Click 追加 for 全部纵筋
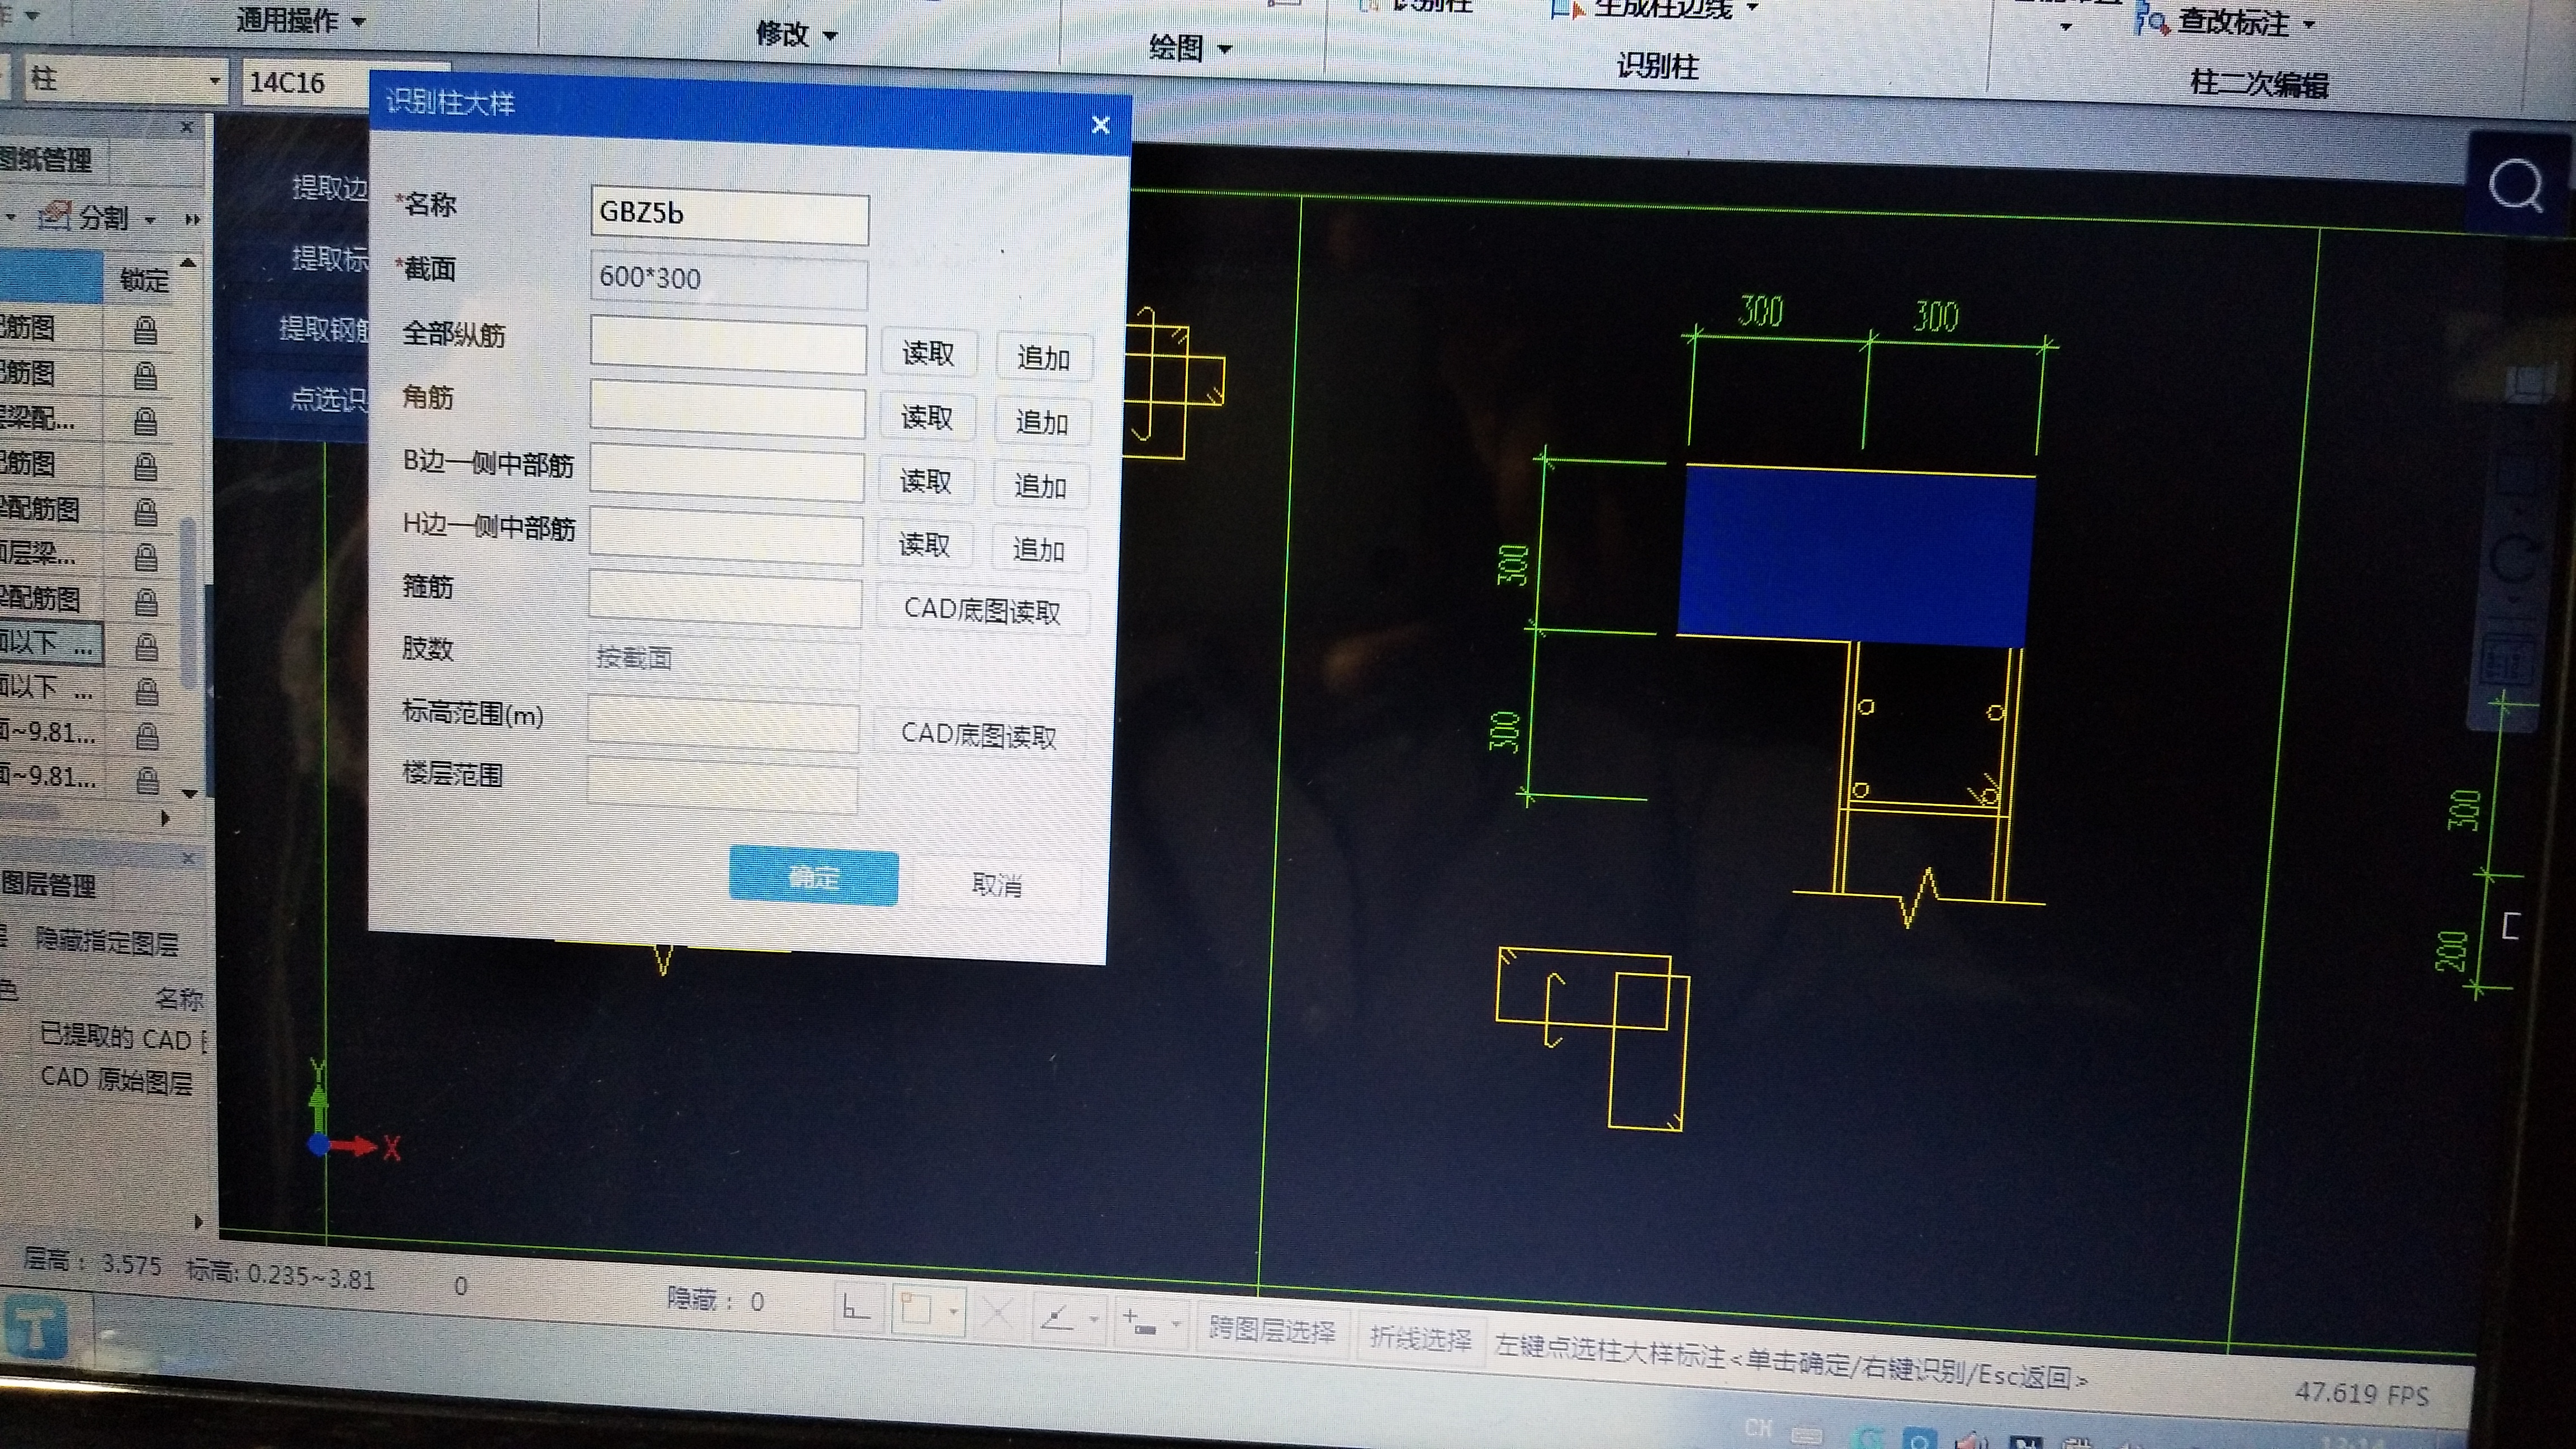The image size is (2576, 1449). click(1044, 357)
